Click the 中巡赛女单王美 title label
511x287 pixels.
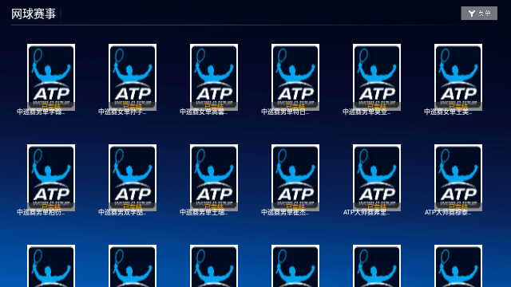point(448,112)
